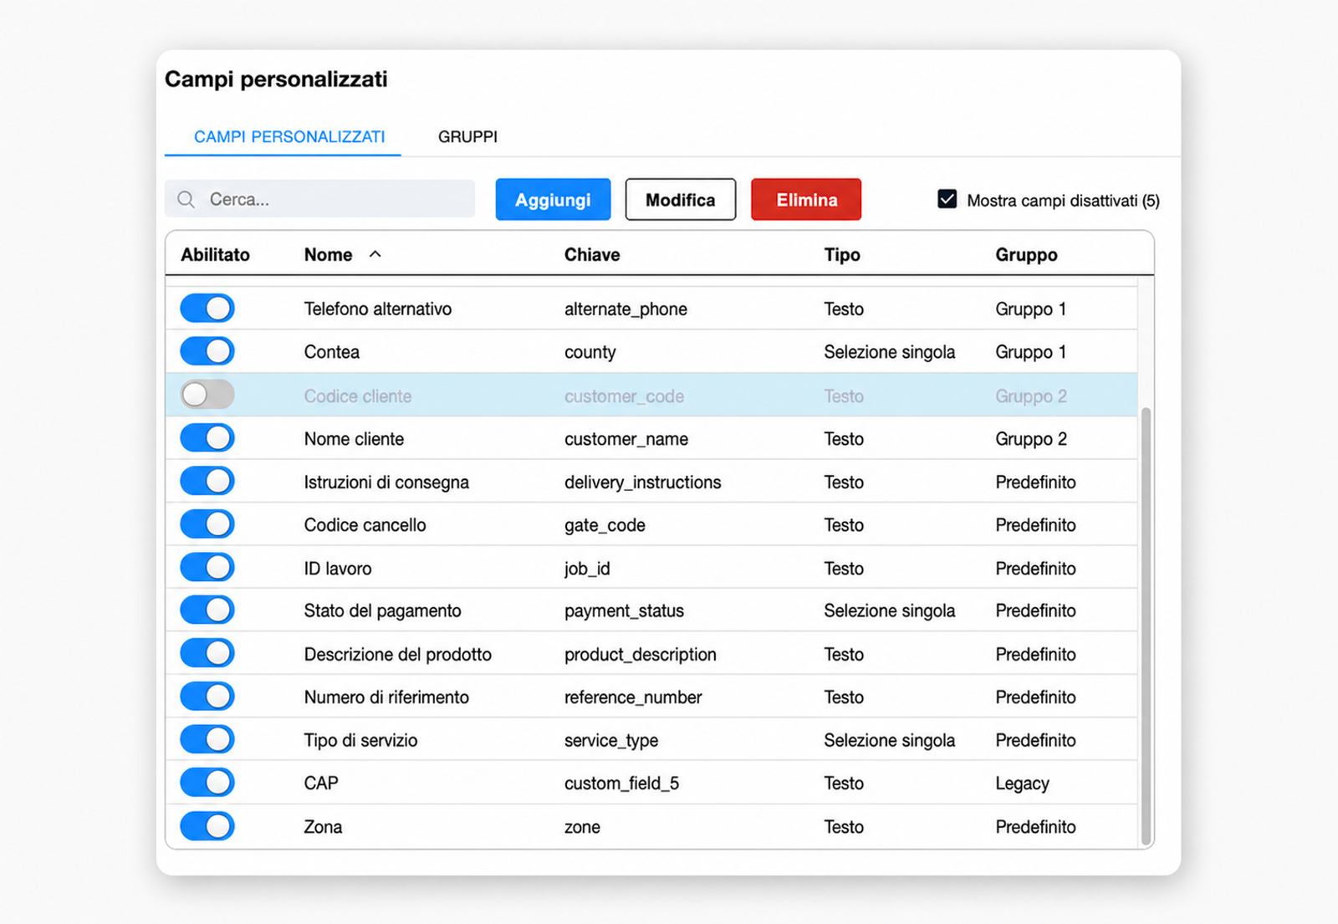Click the service_type key cell
Screen dimensions: 1338x924
[x=611, y=741]
